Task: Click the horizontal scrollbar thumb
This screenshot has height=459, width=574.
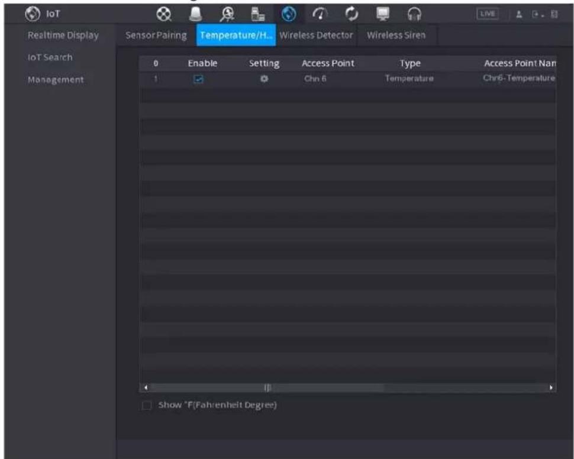Action: (x=267, y=387)
